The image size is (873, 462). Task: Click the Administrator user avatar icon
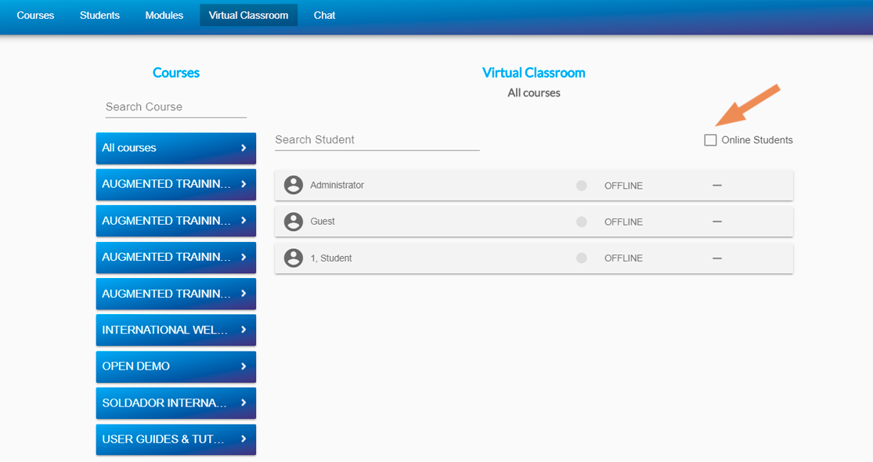point(293,186)
